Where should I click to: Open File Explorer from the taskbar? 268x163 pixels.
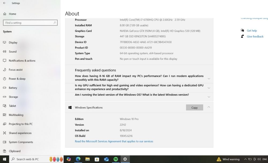pos(88,159)
